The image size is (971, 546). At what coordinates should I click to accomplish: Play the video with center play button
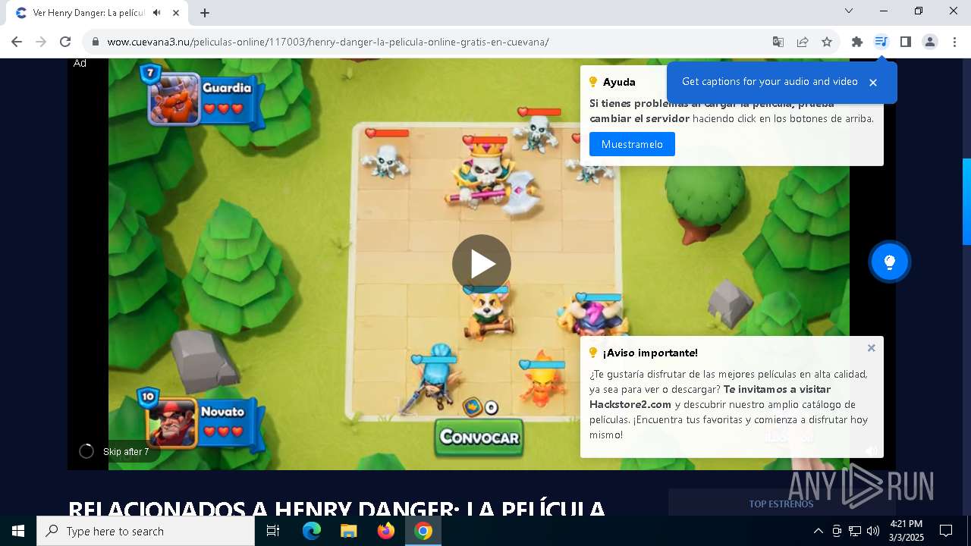coord(482,264)
